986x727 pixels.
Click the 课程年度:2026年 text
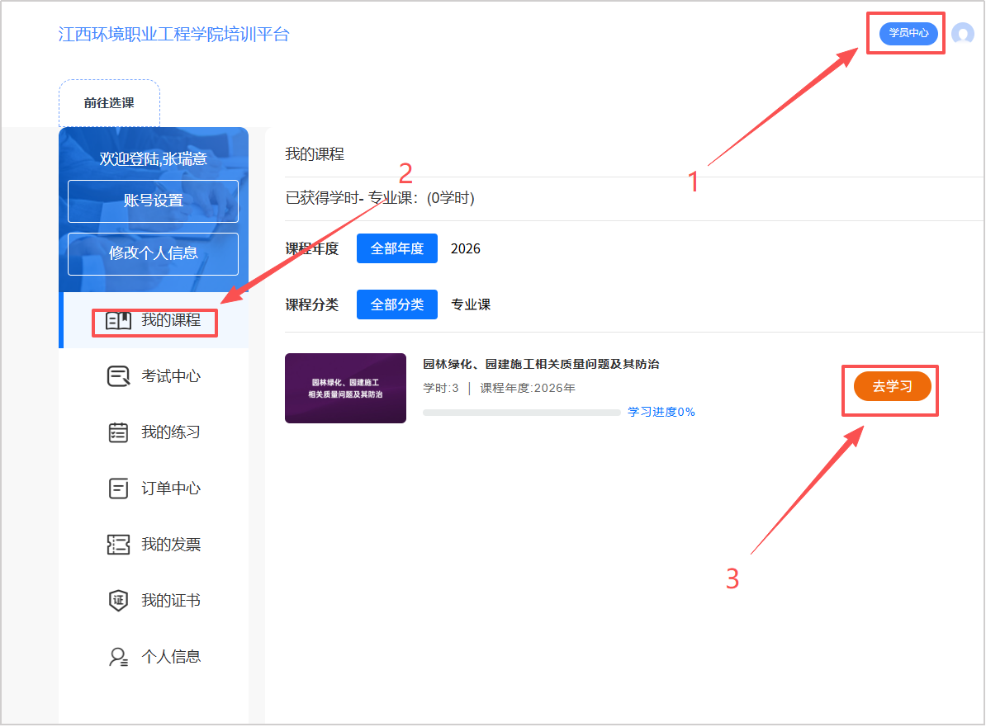pyautogui.click(x=529, y=389)
